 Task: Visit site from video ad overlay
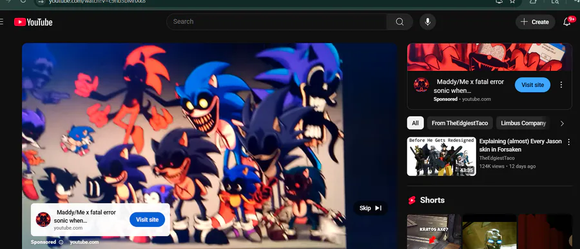[147, 219]
